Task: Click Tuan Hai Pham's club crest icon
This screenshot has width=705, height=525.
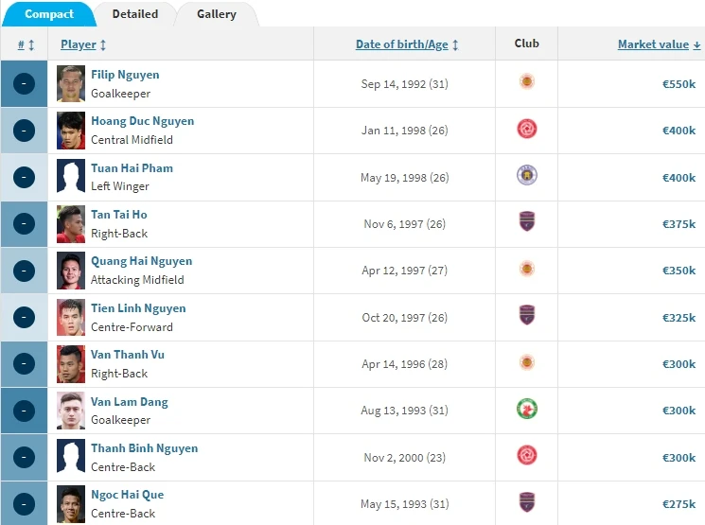Action: [x=527, y=176]
